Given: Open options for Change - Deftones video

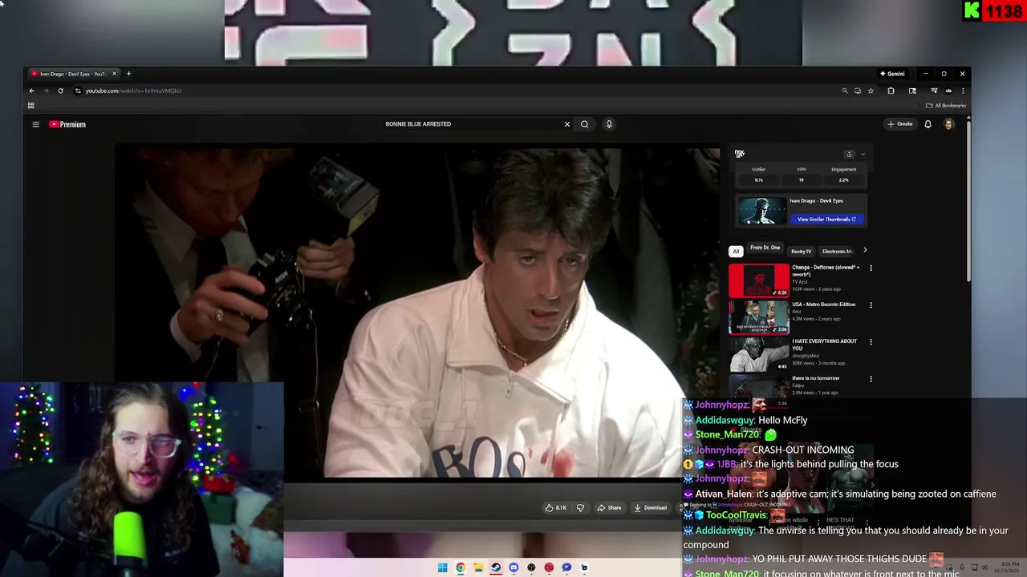Looking at the screenshot, I should coord(871,268).
